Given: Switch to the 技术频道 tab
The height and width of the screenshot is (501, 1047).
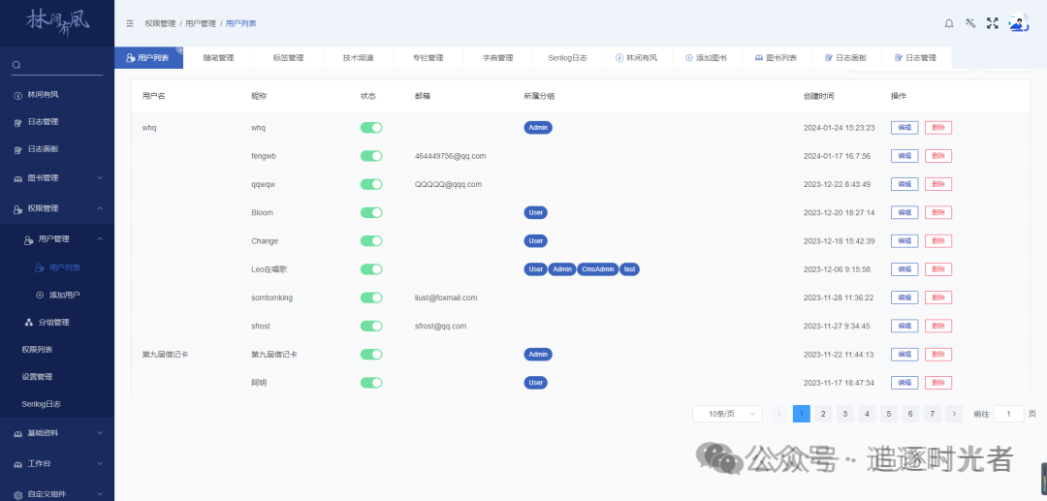Looking at the screenshot, I should point(358,58).
